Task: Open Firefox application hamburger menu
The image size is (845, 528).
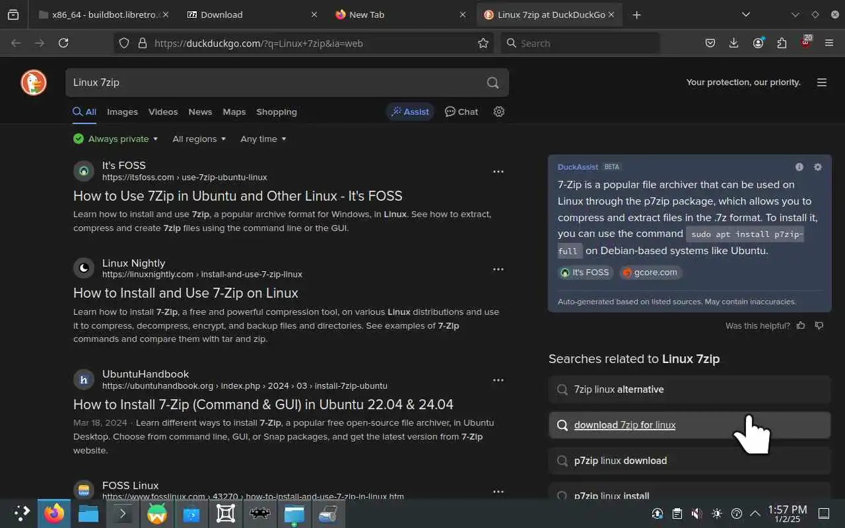Action: [830, 43]
